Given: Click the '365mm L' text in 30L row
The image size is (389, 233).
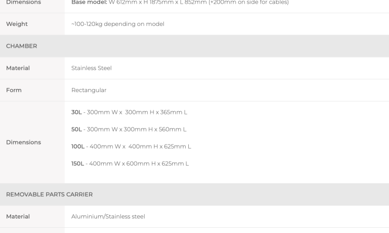Looking at the screenshot, I should [x=174, y=112].
